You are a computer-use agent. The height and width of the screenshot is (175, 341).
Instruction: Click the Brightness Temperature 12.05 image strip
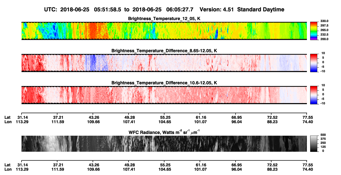[x=164, y=31]
